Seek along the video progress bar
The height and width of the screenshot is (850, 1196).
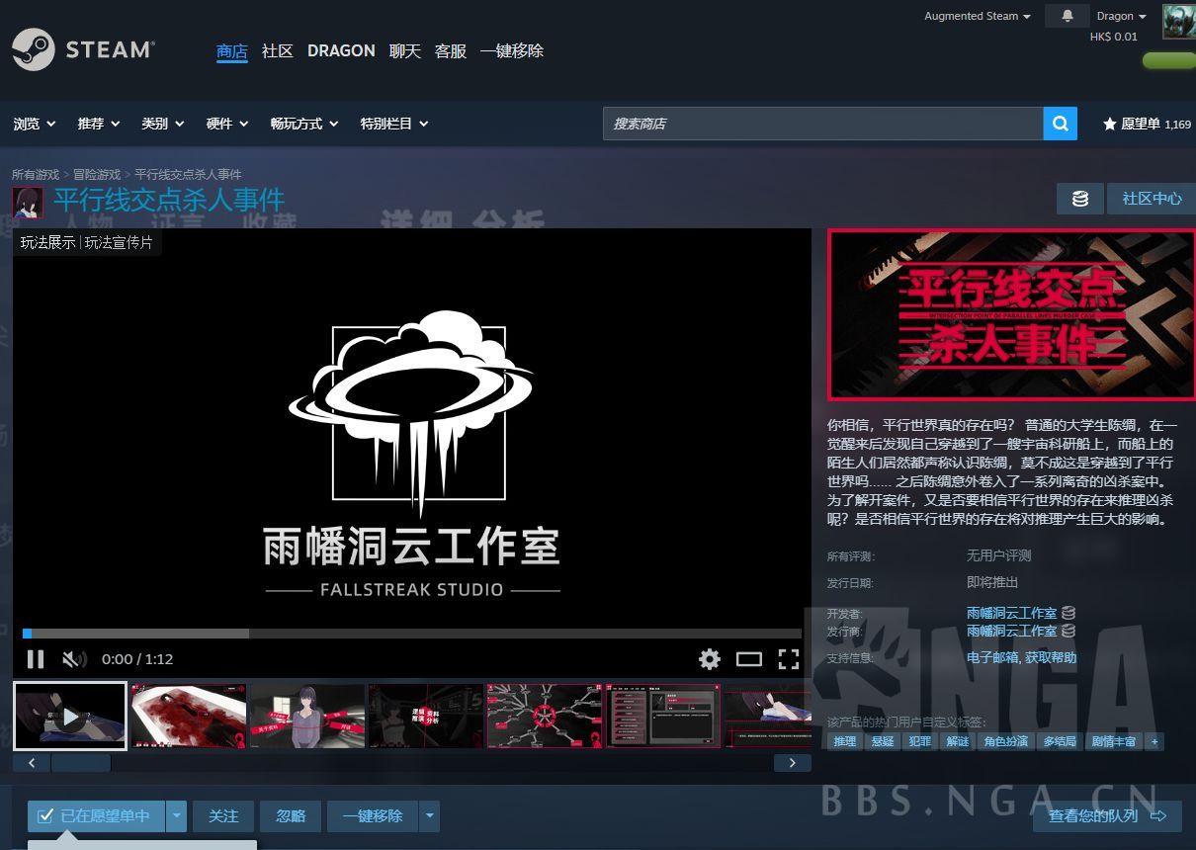[412, 634]
